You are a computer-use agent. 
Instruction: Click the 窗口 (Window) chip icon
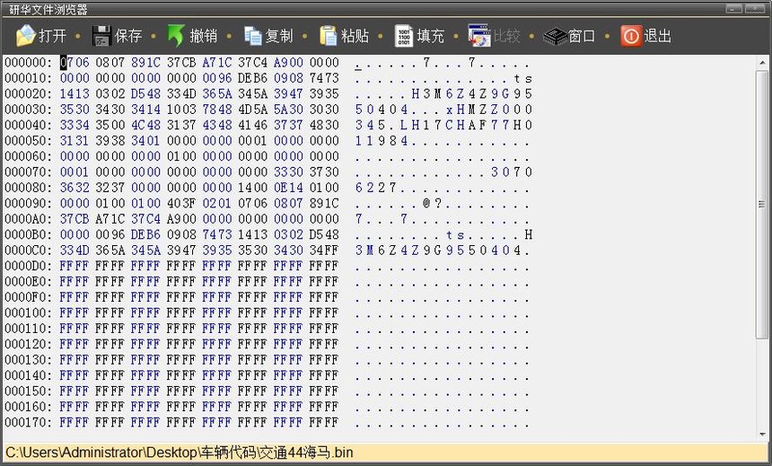[x=555, y=36]
